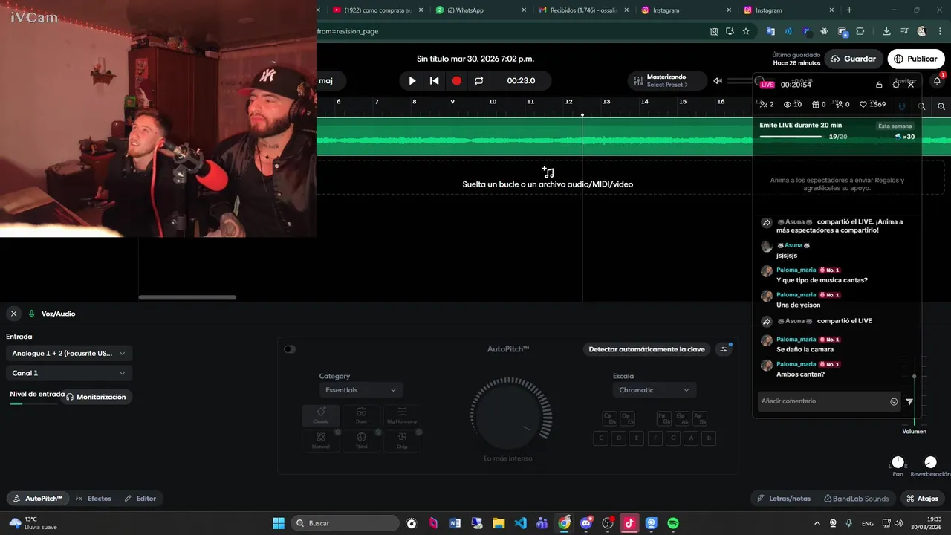Click the horizontal timeline scrollbar
The width and height of the screenshot is (951, 535).
tap(187, 297)
